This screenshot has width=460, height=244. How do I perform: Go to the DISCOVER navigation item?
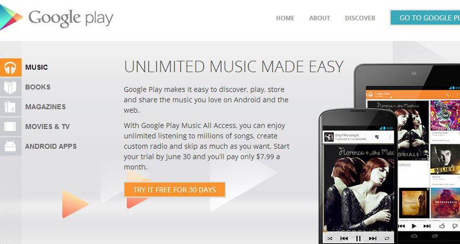[360, 18]
